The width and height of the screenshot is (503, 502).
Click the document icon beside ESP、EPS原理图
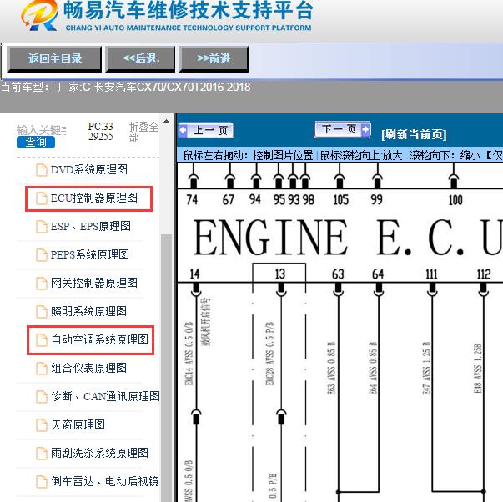(x=42, y=227)
